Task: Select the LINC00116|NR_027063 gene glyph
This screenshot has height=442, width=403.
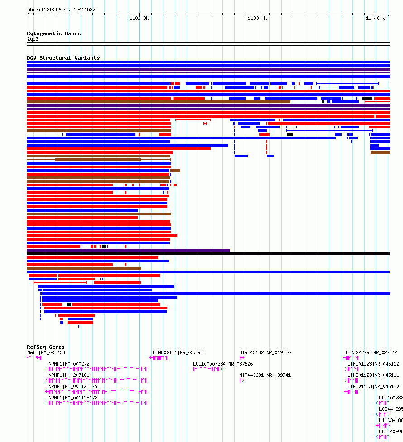Action: click(x=158, y=358)
